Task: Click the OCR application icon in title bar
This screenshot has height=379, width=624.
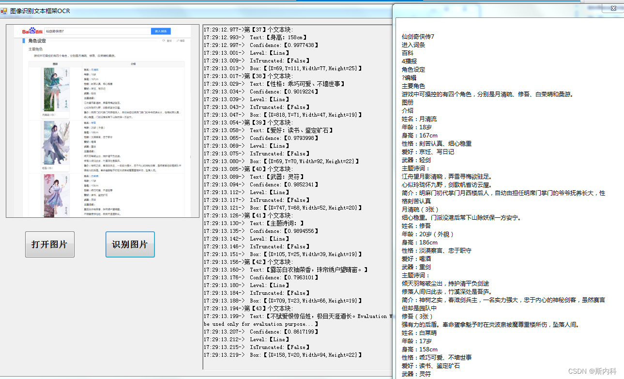Action: click(x=4, y=10)
